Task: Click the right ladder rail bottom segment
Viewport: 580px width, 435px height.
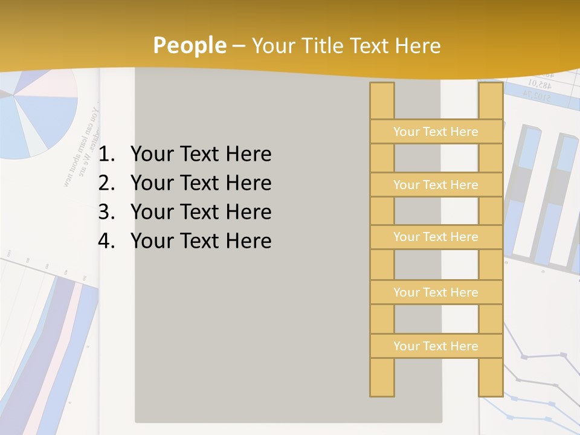Action: [x=491, y=378]
